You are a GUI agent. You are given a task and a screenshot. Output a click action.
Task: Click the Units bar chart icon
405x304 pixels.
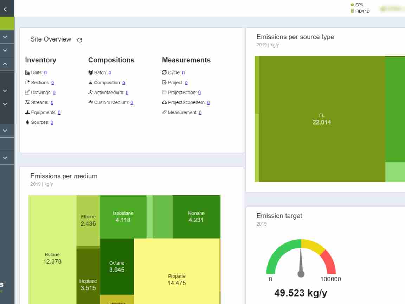[27, 73]
